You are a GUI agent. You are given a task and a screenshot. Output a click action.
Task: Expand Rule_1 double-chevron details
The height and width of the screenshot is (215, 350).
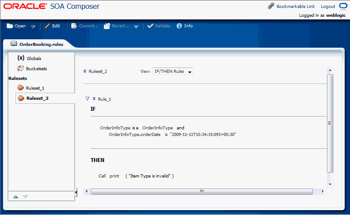pyautogui.click(x=94, y=98)
